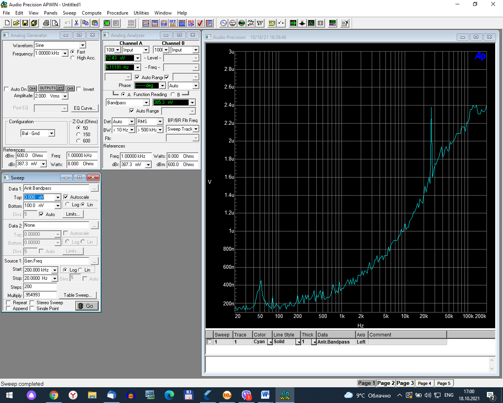Viewport: 503px width, 403px height.
Task: Enable the Append checkbox in Sweep panel
Action: [x=8, y=308]
